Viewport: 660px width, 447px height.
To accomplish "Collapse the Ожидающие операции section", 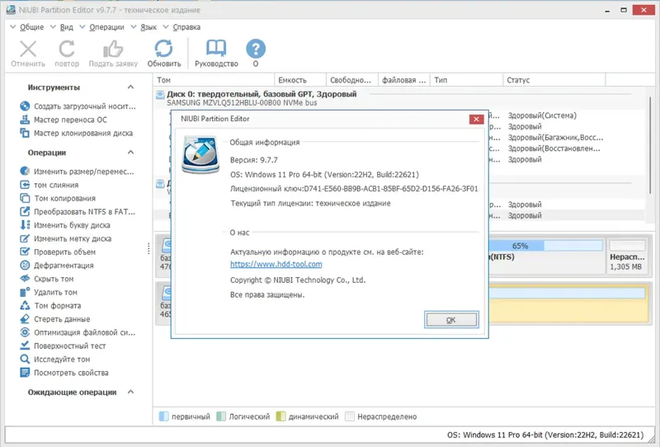I will click(130, 392).
